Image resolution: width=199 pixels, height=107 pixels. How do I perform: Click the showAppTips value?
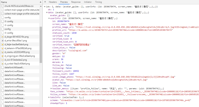tap(66, 103)
